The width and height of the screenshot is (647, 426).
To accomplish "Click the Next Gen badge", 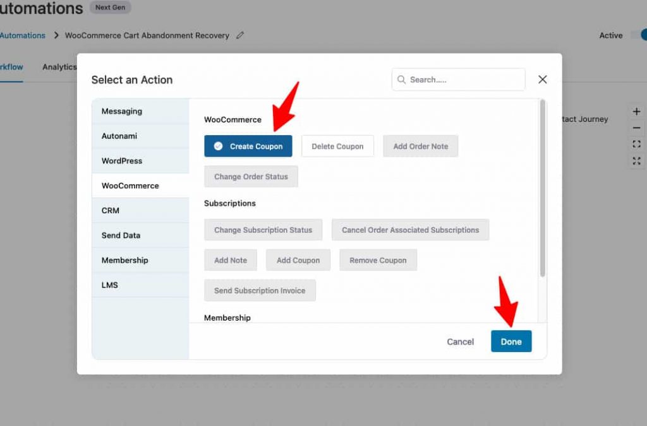I will pyautogui.click(x=110, y=8).
